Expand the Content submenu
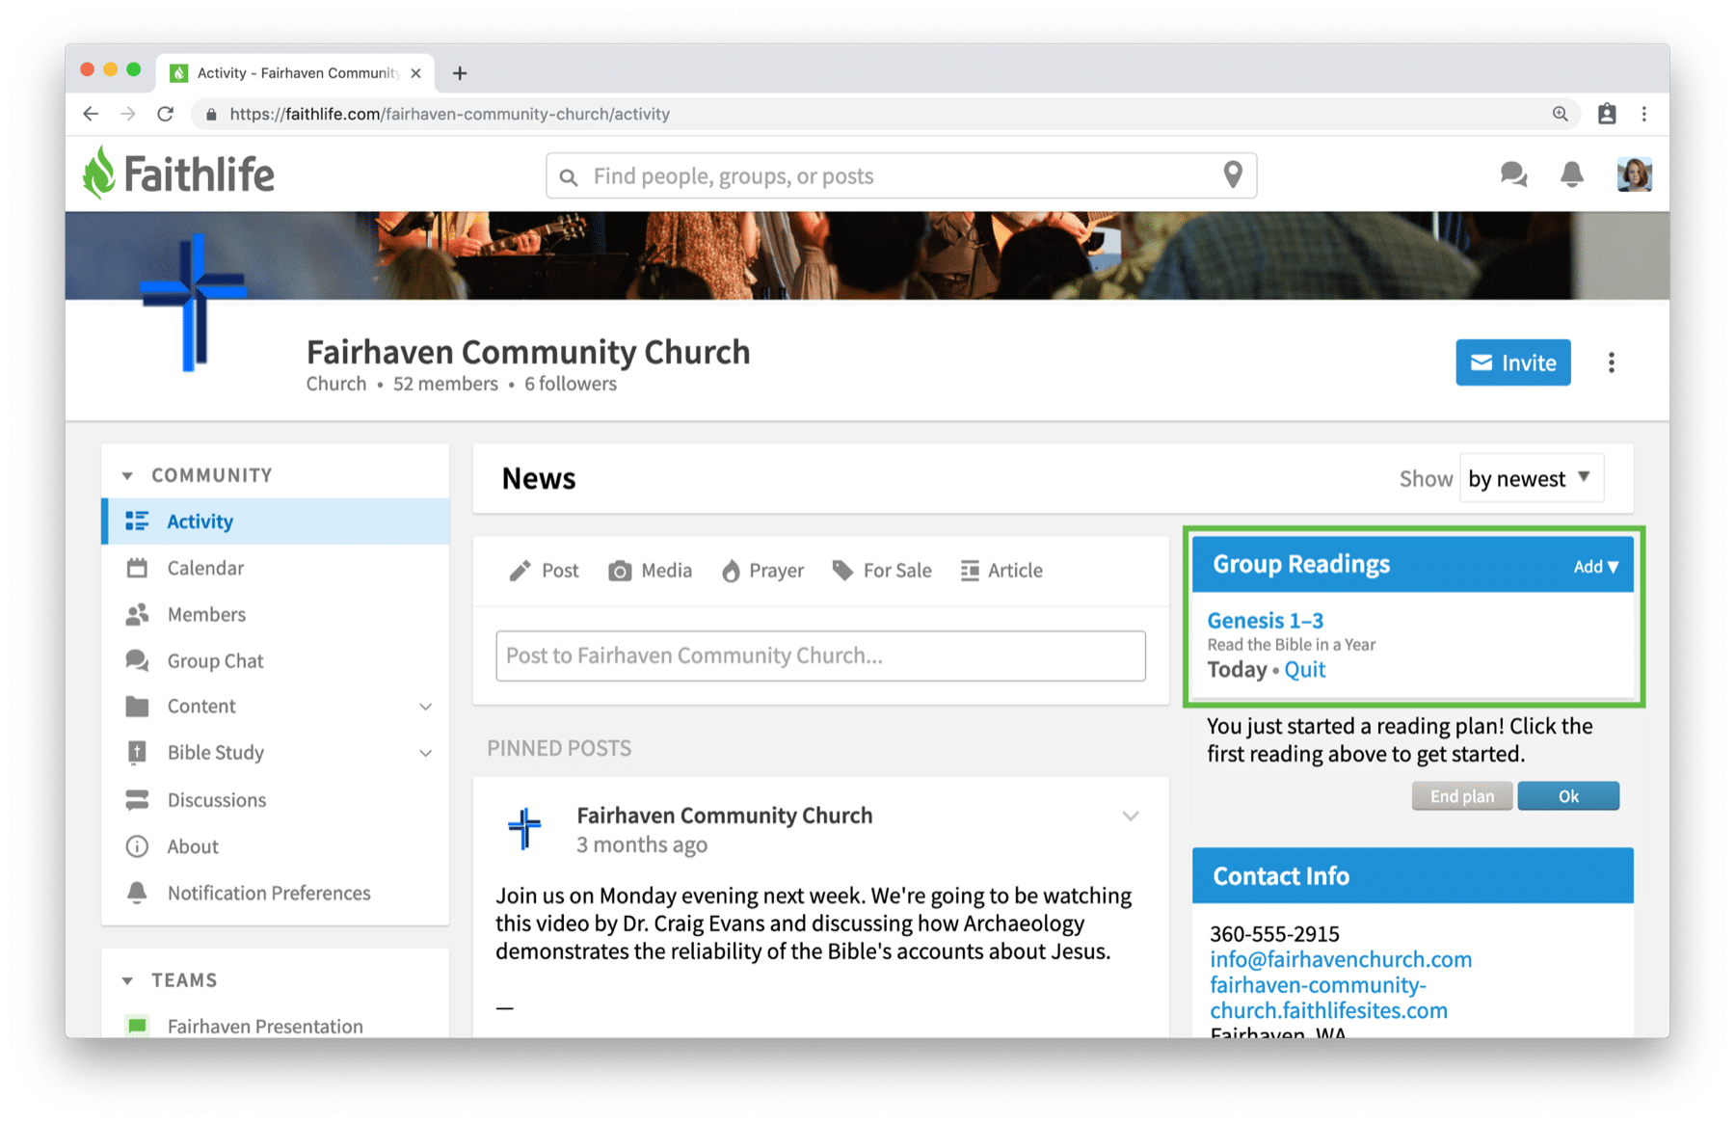This screenshot has height=1124, width=1735. pyautogui.click(x=425, y=707)
